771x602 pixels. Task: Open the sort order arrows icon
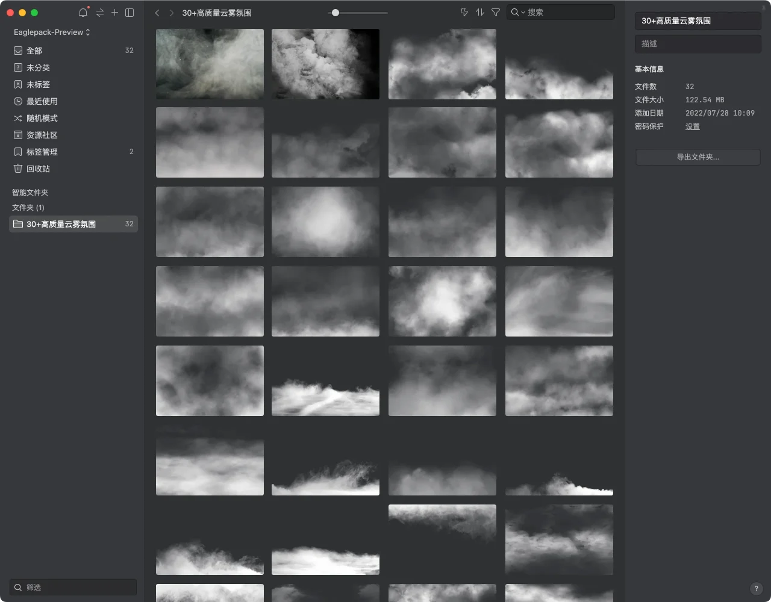(x=480, y=12)
